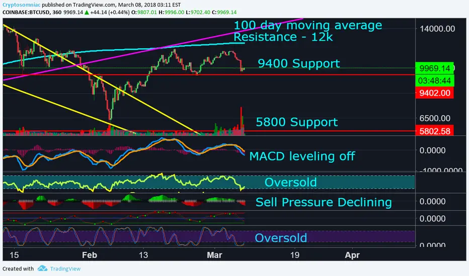This screenshot has width=469, height=276.
Task: Click the green 9969.14 current price label
Action: pos(434,68)
